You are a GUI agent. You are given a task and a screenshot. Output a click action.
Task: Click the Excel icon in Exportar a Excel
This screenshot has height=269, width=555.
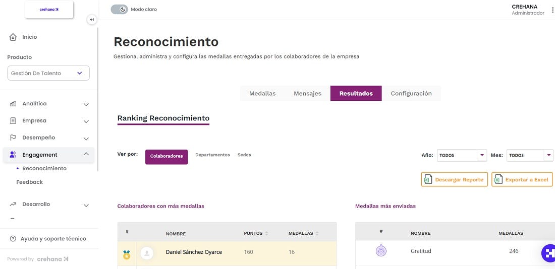tap(498, 179)
